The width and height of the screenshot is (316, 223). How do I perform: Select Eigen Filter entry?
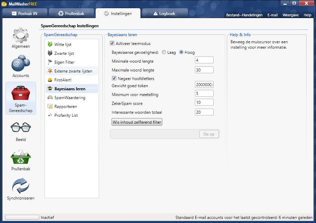[x=72, y=62]
